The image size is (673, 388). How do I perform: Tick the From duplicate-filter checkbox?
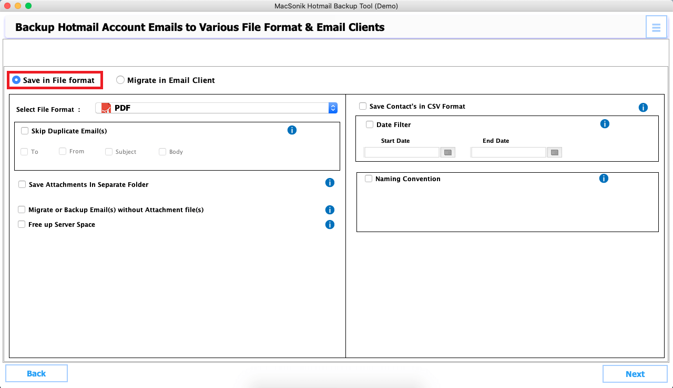tap(63, 151)
